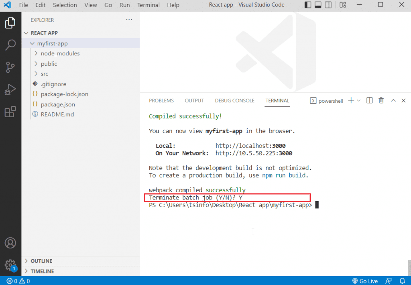The image size is (411, 285).
Task: Kill the terminal with trash icon
Action: [381, 100]
